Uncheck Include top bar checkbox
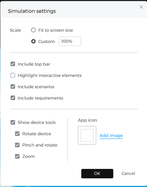 pyautogui.click(x=13, y=64)
